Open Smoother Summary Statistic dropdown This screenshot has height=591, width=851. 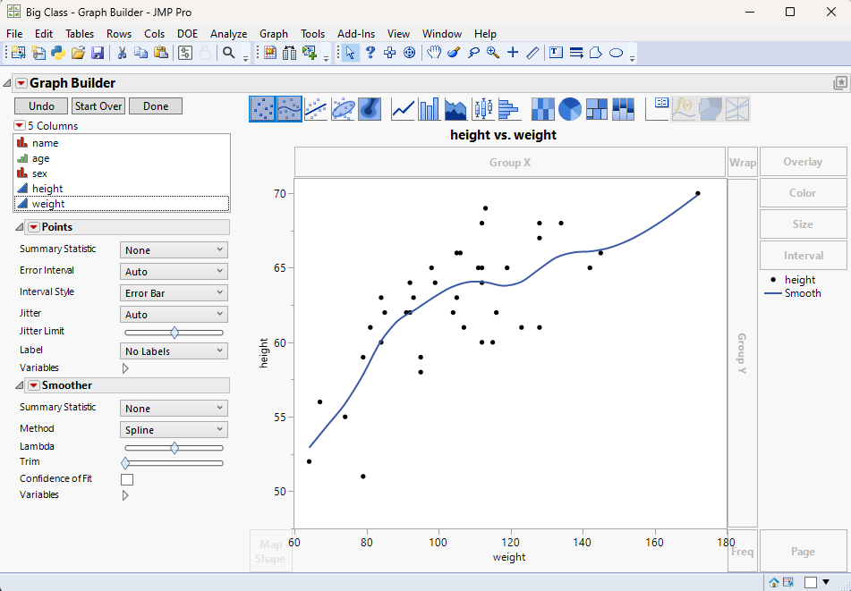[174, 409]
